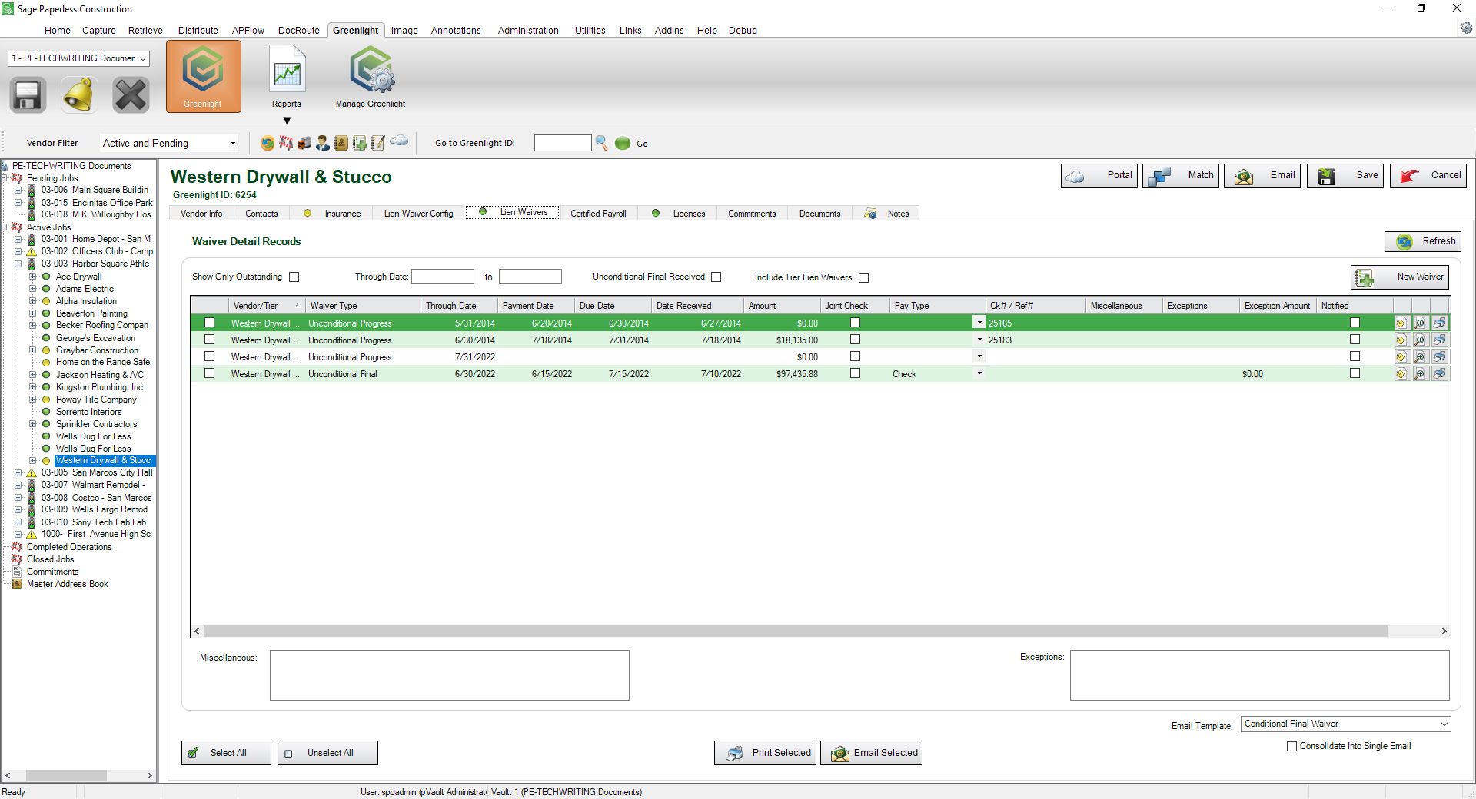Toggle Show Only Outstanding checkbox
The height and width of the screenshot is (799, 1476).
pos(294,277)
